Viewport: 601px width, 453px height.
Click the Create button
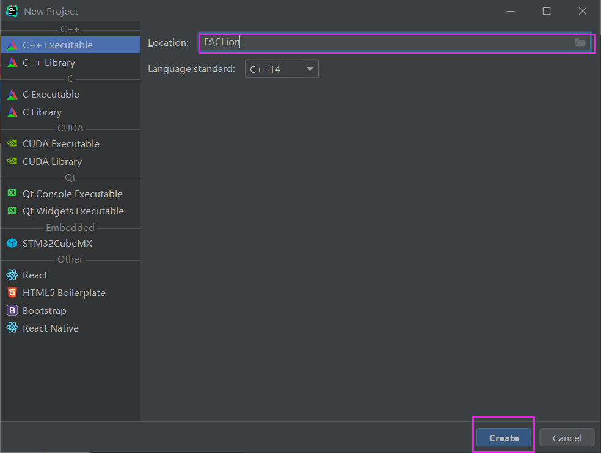[504, 438]
